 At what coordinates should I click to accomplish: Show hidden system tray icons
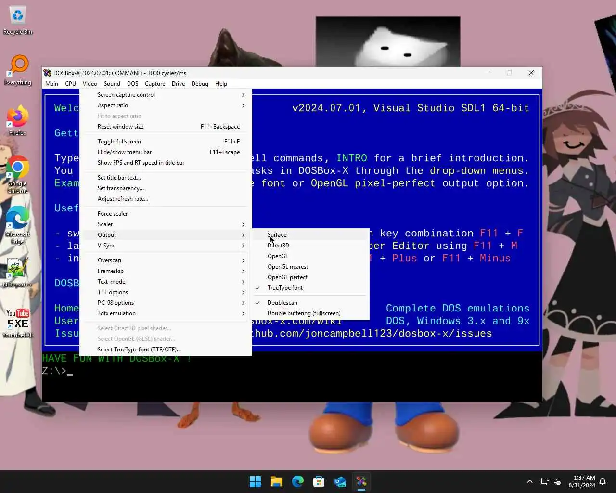coord(530,481)
